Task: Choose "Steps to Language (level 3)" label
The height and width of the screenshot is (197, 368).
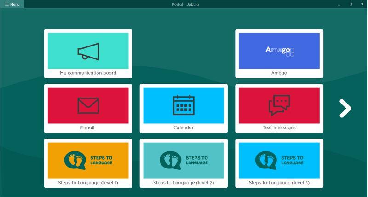Action: coord(279,183)
